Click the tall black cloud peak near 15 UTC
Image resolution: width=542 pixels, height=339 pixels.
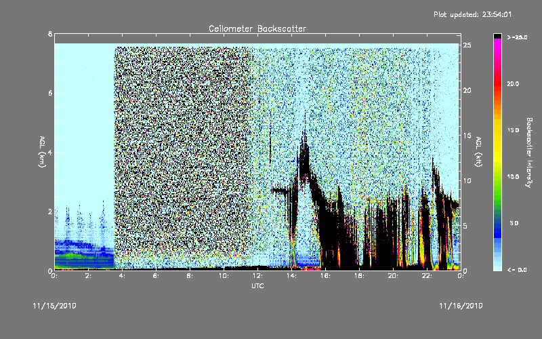304,154
